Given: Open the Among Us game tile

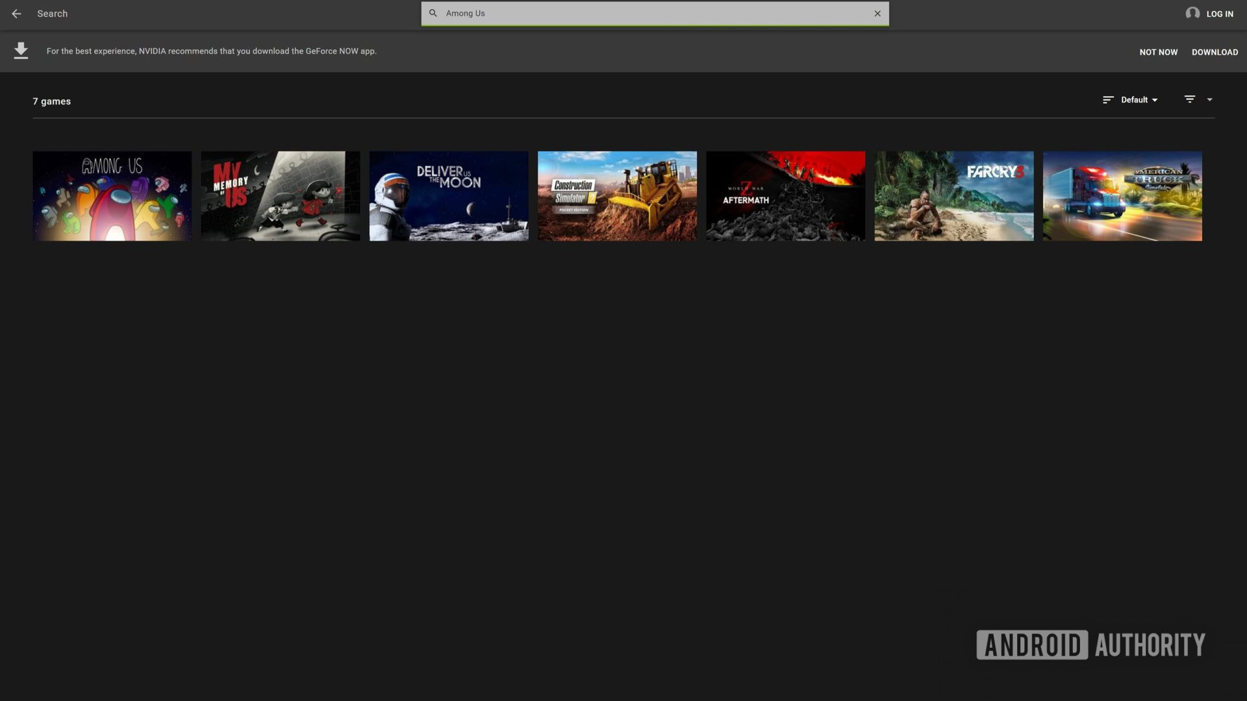Looking at the screenshot, I should (x=112, y=196).
